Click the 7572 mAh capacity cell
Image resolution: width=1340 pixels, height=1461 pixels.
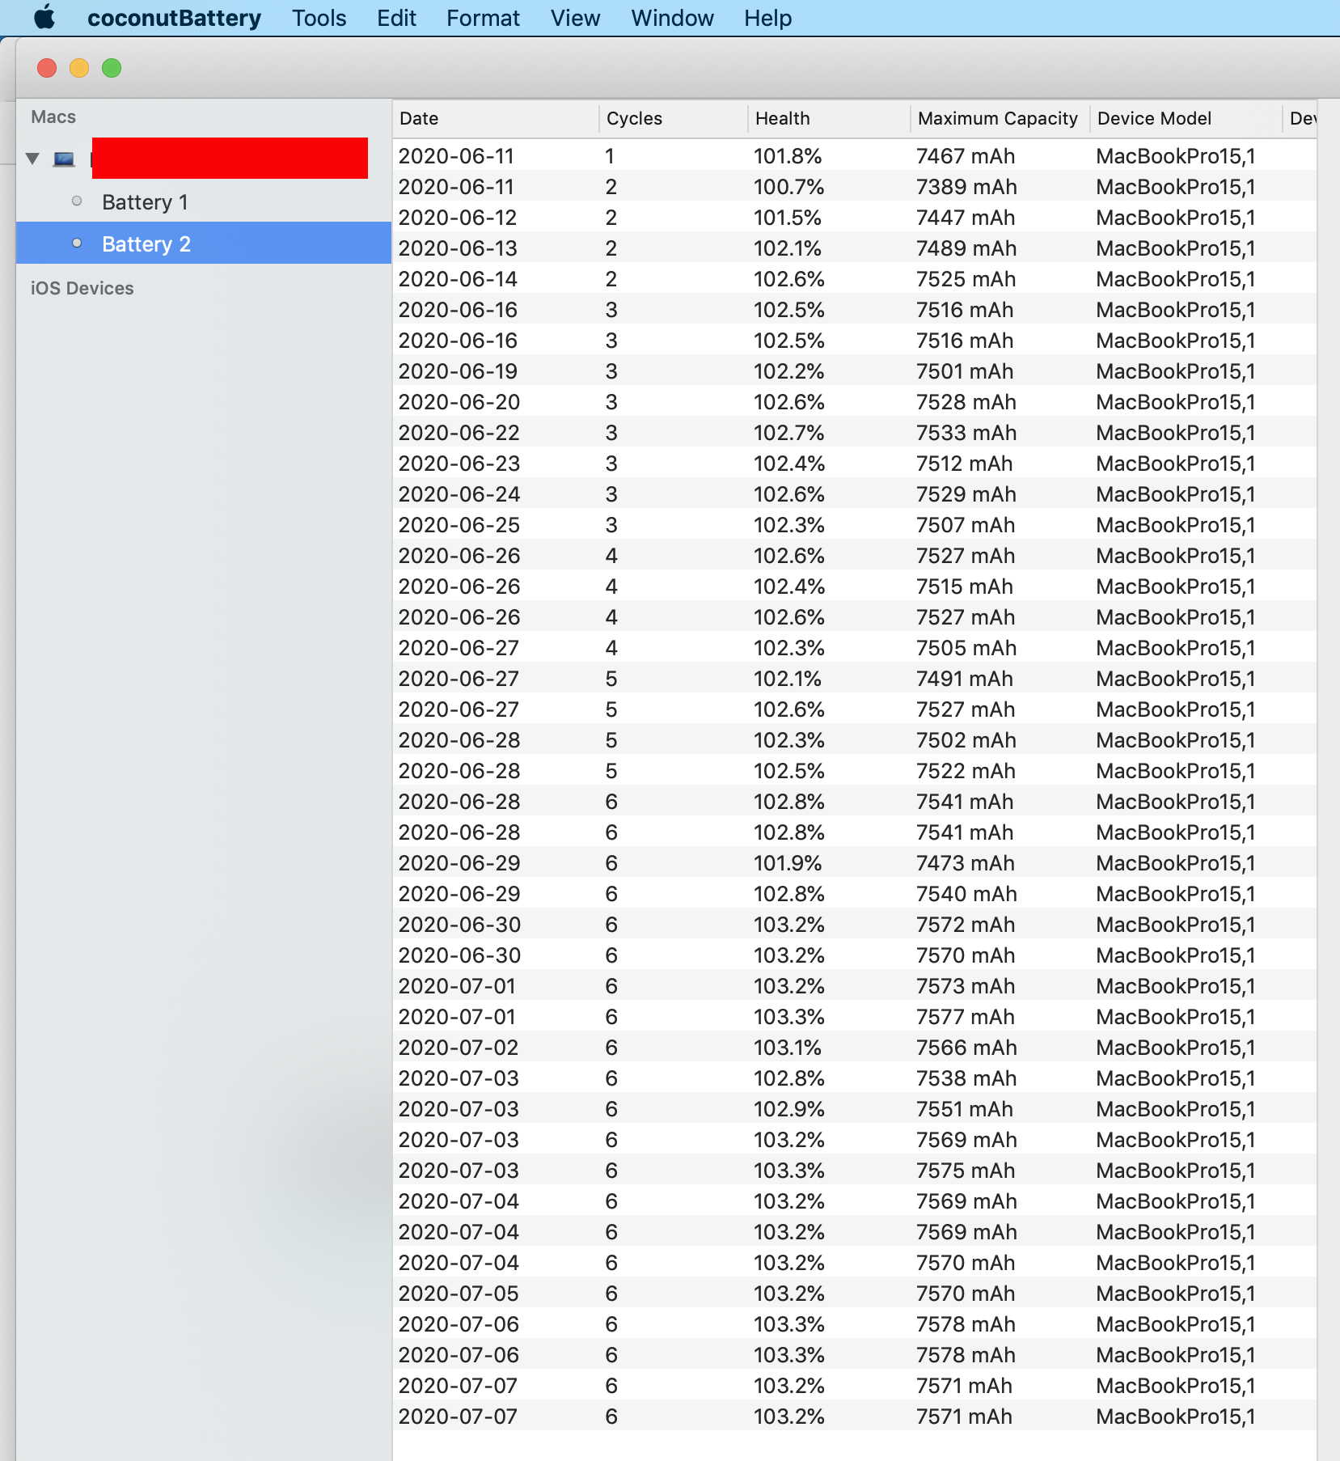[x=966, y=925]
